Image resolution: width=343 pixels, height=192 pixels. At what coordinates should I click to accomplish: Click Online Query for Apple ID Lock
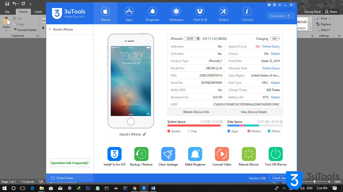coord(271,46)
